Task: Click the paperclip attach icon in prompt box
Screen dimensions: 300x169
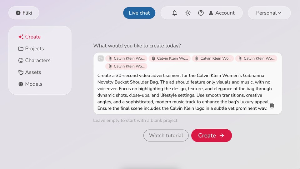Action: pos(272,106)
